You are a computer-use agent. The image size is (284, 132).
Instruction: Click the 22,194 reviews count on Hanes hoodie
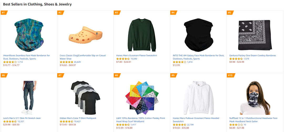[190, 125]
